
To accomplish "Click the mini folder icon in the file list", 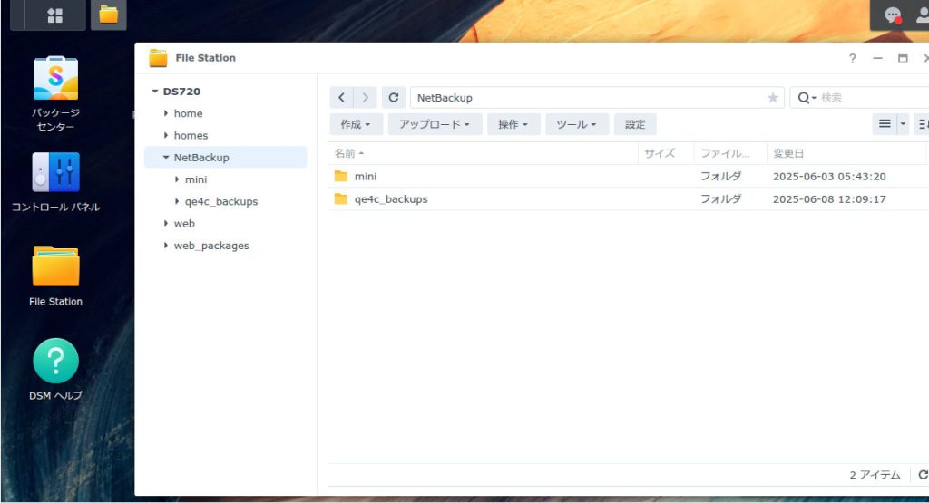I will pos(341,177).
